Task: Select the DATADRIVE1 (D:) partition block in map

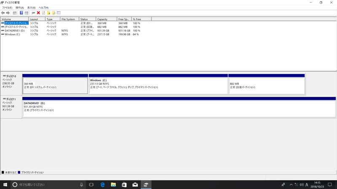Action: [179, 109]
